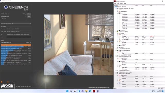Click the Intel Core i9 processor chip icon
The height and width of the screenshot is (93, 165).
(118, 32)
